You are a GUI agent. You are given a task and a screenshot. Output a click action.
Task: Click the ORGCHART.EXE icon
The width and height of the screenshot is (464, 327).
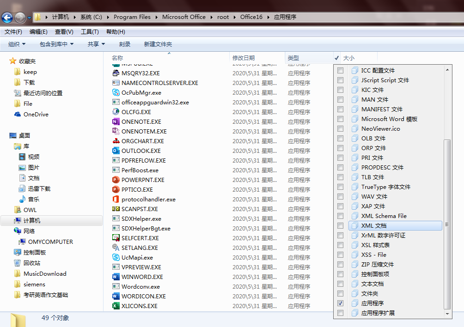(116, 141)
